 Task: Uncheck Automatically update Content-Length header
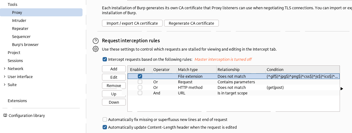(x=105, y=127)
